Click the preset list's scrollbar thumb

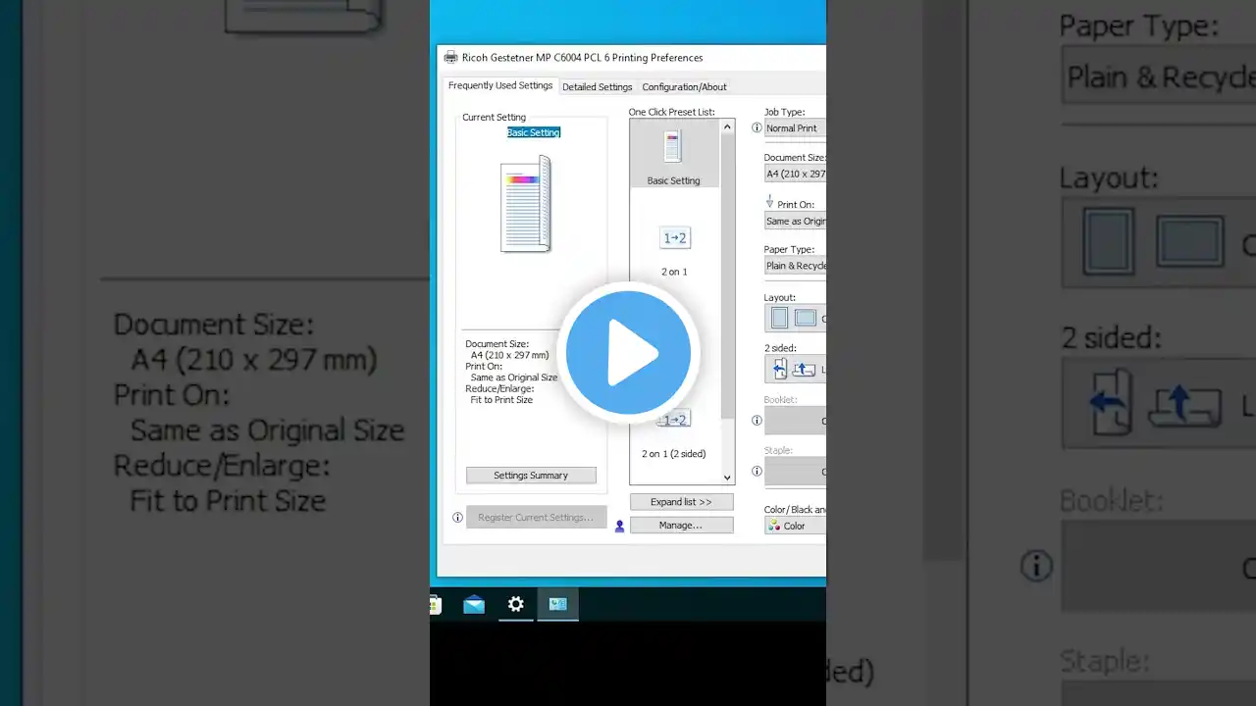tap(727, 275)
